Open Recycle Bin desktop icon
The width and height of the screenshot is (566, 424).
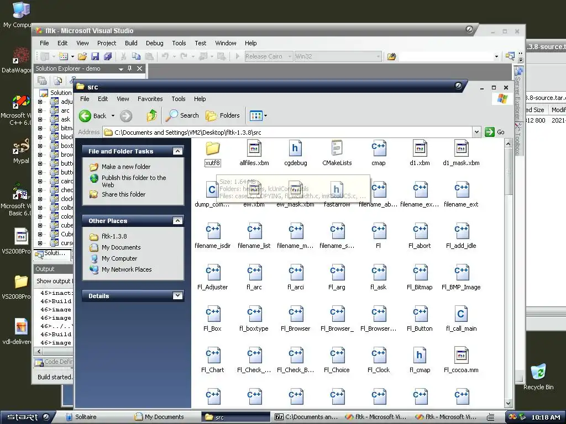point(538,377)
